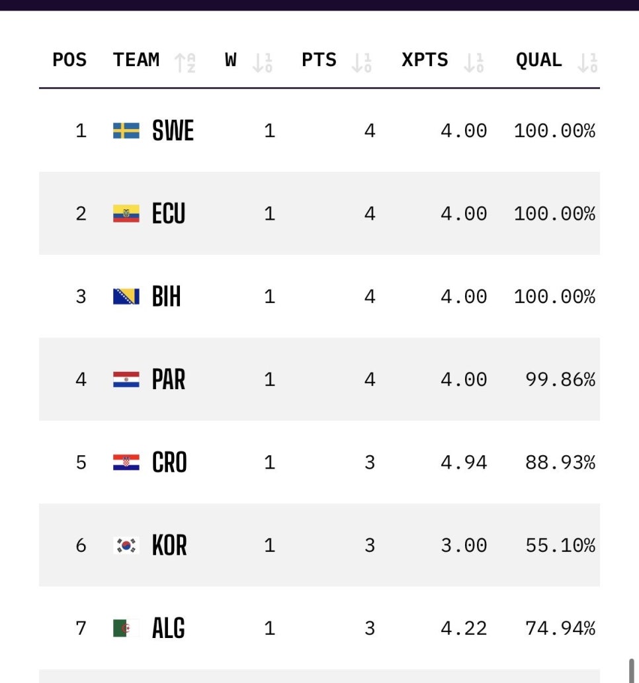
Task: Click the South Korea flag icon
Action: click(x=126, y=545)
